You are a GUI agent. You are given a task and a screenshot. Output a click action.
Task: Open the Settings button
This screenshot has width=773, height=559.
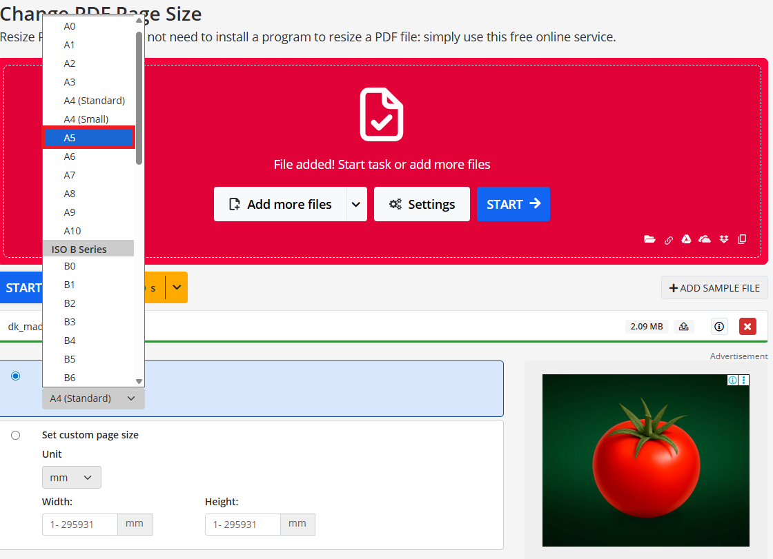click(422, 204)
